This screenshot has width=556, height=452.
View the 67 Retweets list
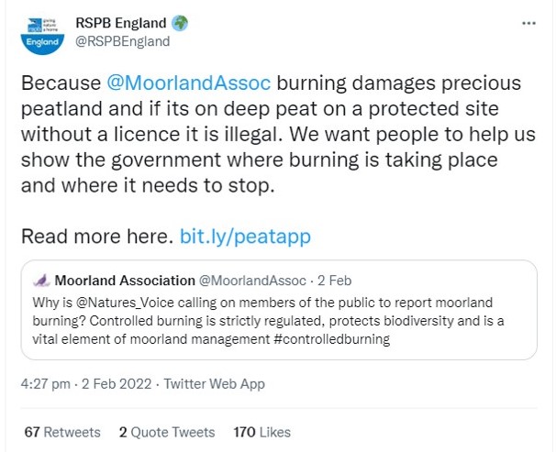click(62, 432)
